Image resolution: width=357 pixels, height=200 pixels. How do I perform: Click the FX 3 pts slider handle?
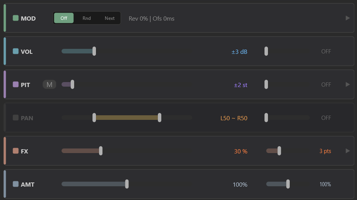pyautogui.click(x=279, y=151)
